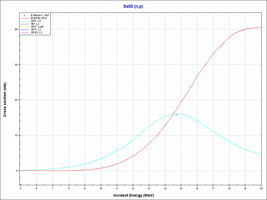Click the 5 tick label on x-axis

20,188
